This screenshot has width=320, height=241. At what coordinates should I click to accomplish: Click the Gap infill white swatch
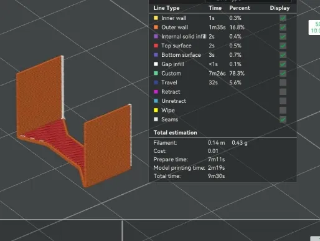click(156, 64)
